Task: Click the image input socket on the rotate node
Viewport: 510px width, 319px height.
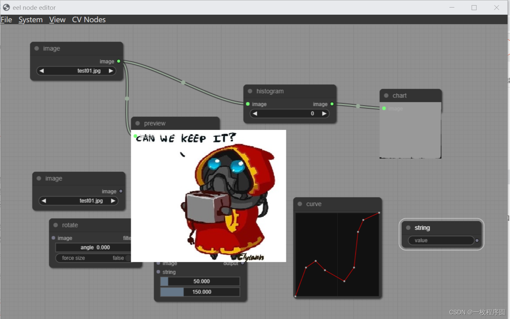Action: pos(54,238)
